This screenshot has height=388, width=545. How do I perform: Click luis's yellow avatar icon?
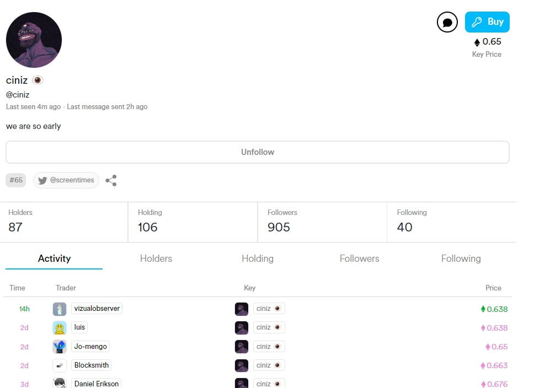(60, 328)
